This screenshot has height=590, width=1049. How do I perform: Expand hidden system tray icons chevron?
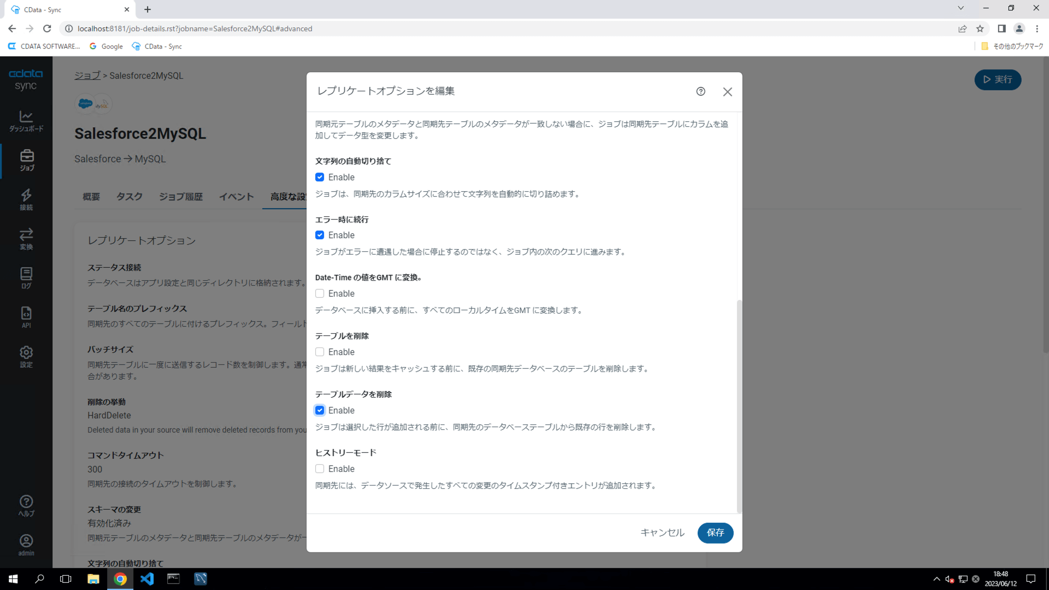coord(936,579)
